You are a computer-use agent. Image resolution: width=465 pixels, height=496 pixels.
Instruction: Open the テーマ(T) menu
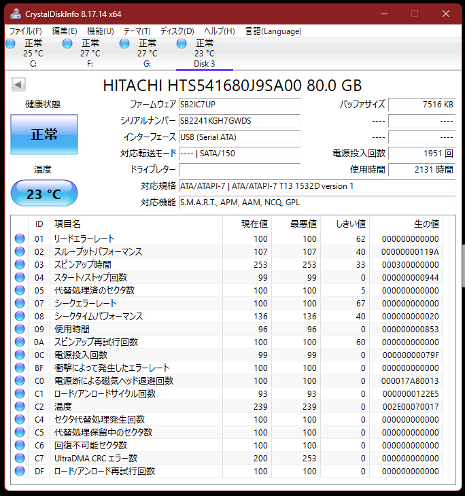coord(137,31)
